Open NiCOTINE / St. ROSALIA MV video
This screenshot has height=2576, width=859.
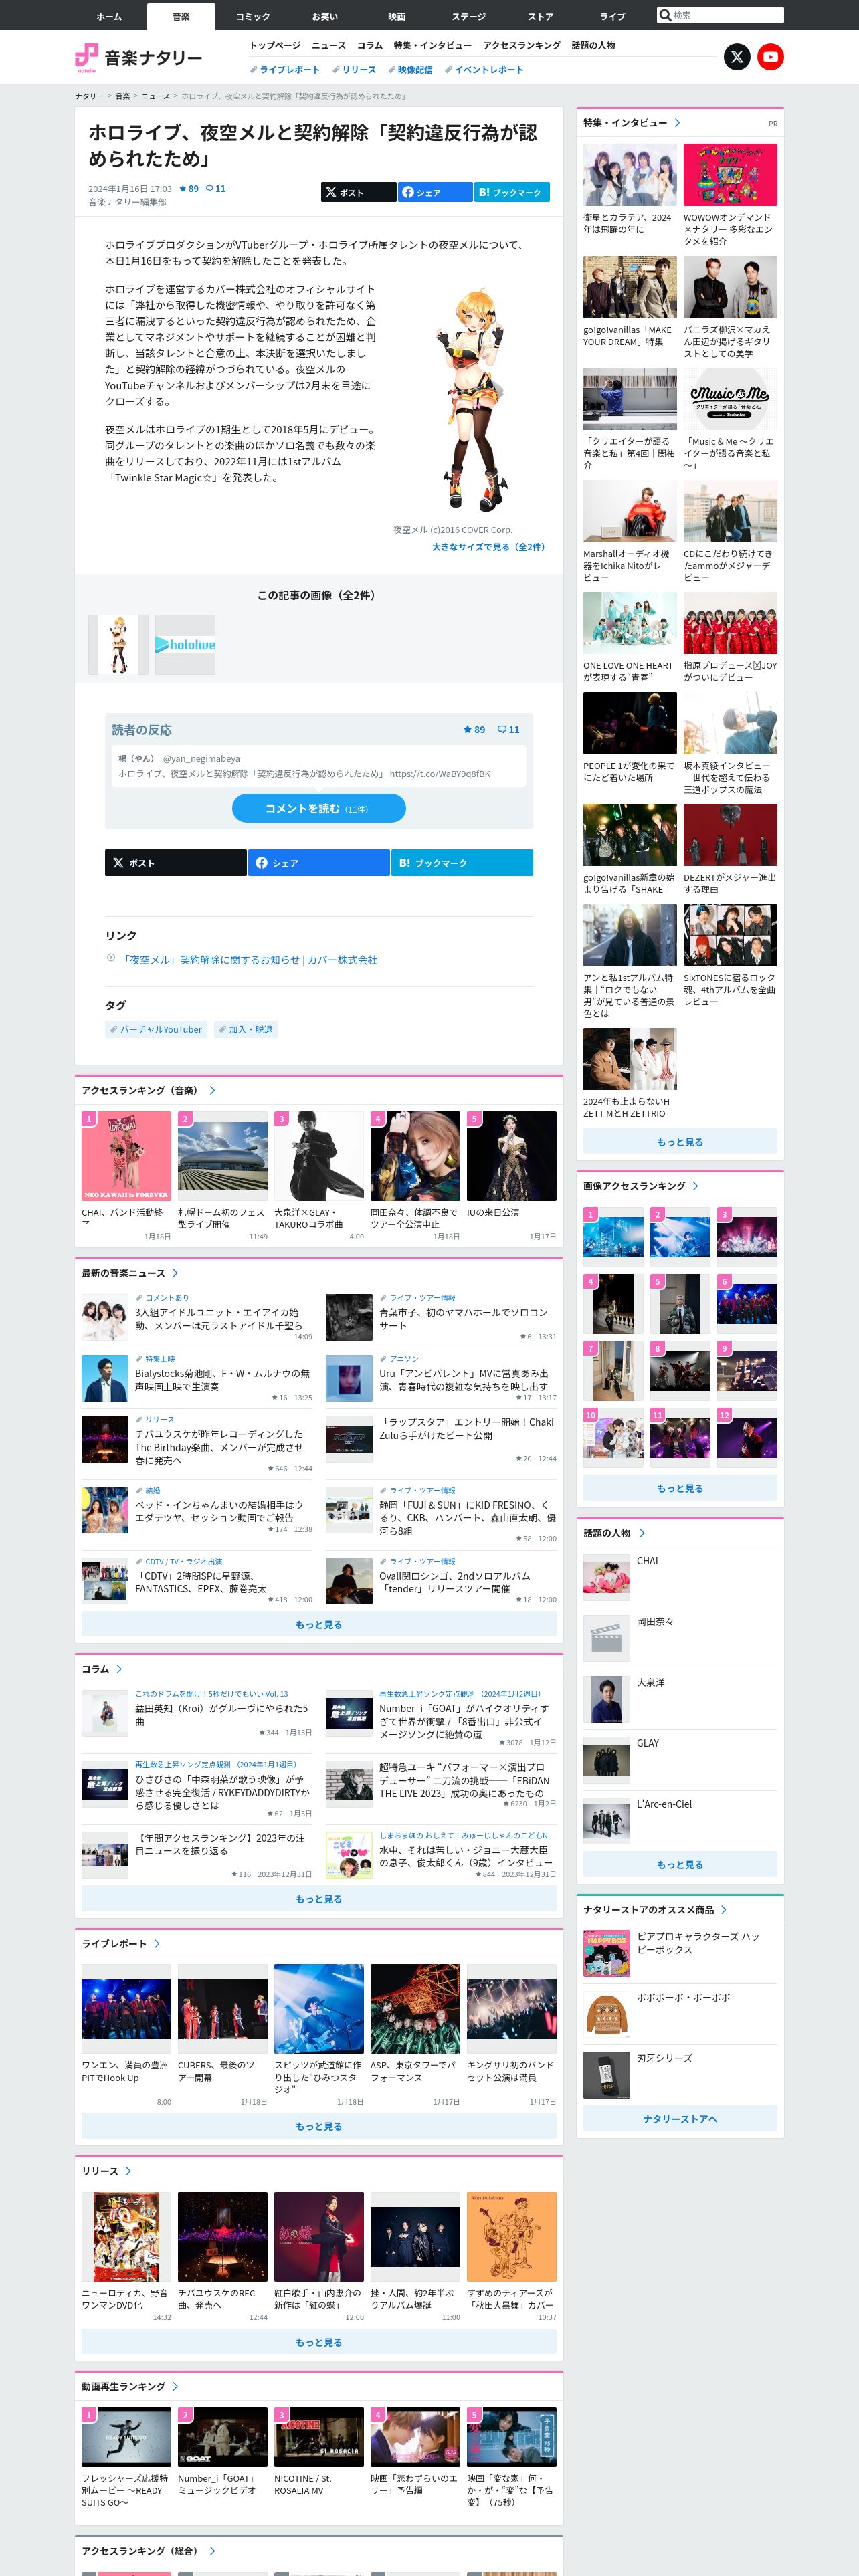318,2452
